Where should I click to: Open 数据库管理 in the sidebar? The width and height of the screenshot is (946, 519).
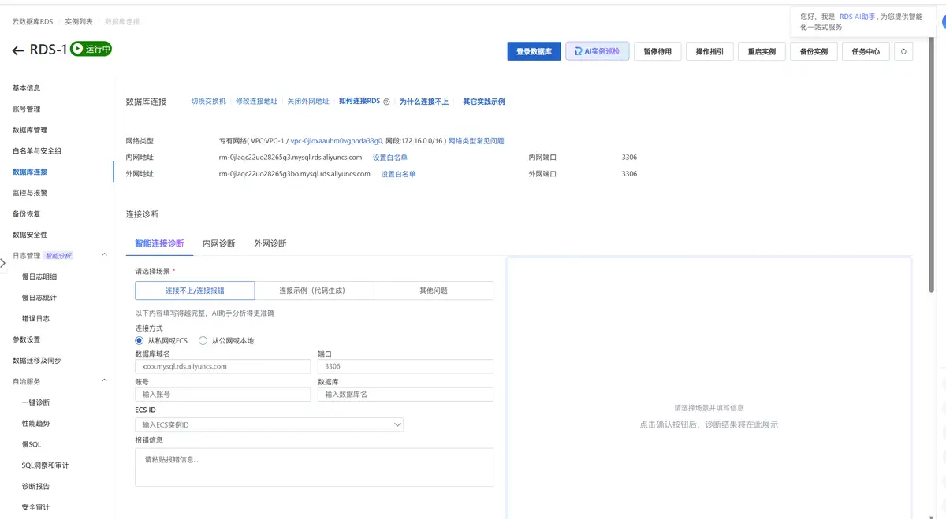pyautogui.click(x=30, y=130)
